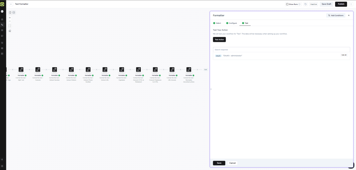This screenshot has width=356, height=170.
Task: Click Add Conditions in Formatter panel
Action: [335, 15]
